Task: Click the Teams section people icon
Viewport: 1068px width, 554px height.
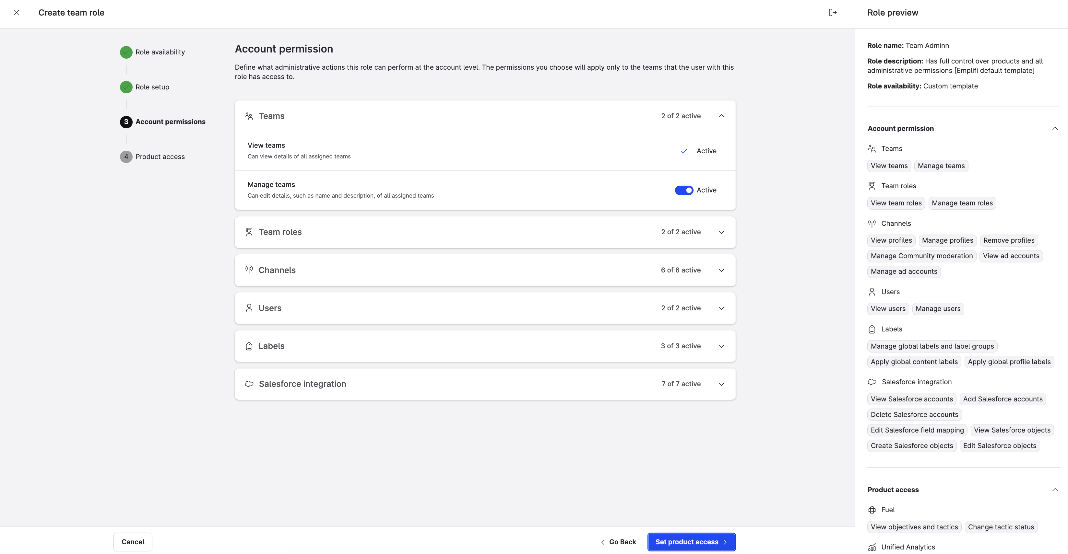Action: (249, 116)
